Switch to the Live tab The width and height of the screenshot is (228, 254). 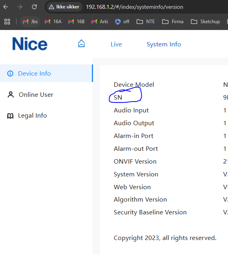click(x=116, y=44)
